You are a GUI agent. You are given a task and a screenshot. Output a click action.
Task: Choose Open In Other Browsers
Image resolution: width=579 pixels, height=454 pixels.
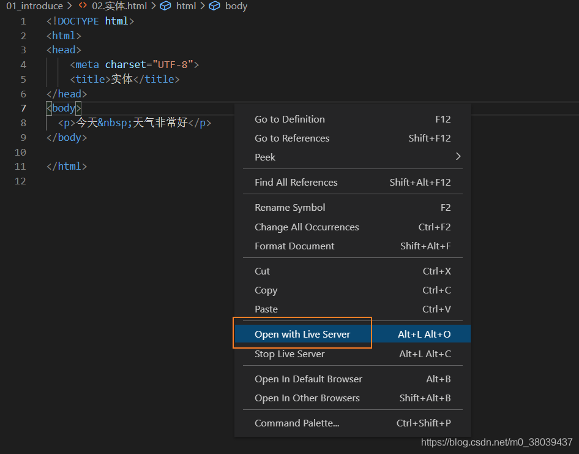pyautogui.click(x=353, y=398)
